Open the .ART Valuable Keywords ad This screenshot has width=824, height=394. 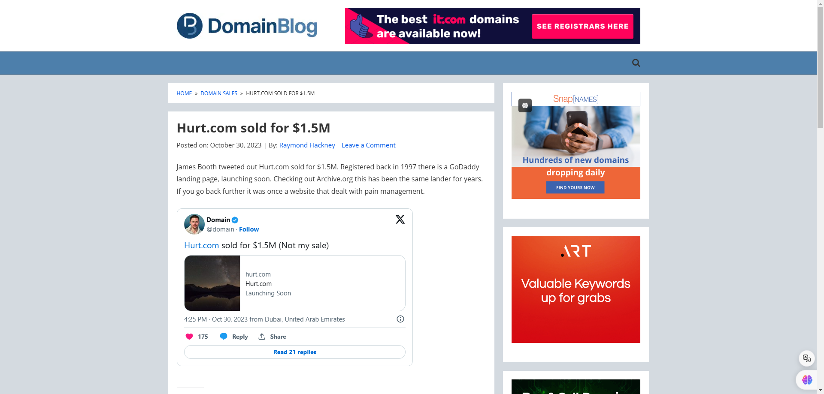pos(576,289)
